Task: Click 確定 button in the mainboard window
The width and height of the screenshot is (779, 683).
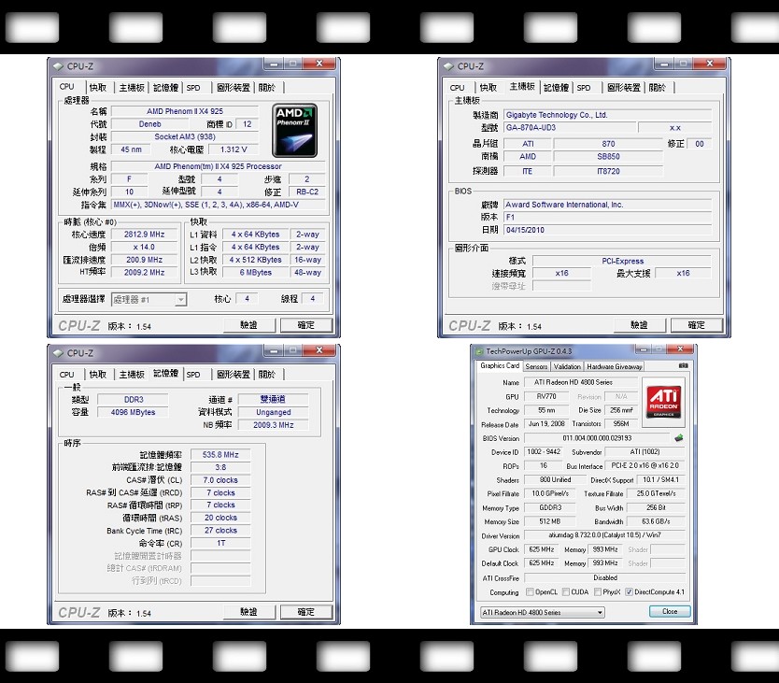Action: click(x=697, y=325)
